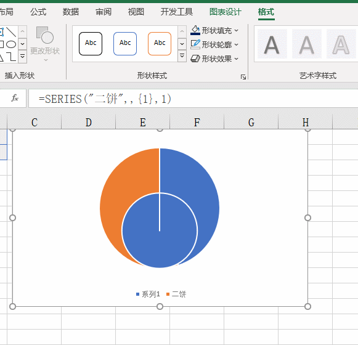Switch to the 视图 tab
This screenshot has height=345, width=358.
136,12
